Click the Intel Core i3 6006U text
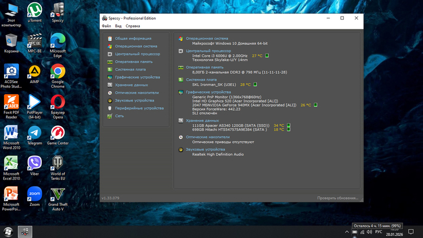Image resolution: width=423 pixels, height=238 pixels. pos(220,56)
